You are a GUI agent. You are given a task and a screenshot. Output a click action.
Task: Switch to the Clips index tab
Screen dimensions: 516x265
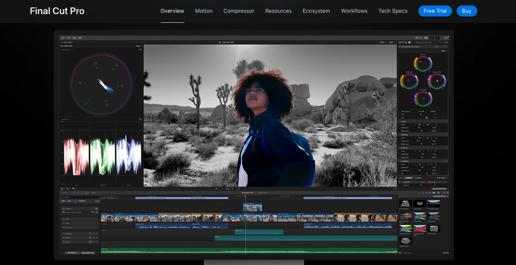pos(63,201)
